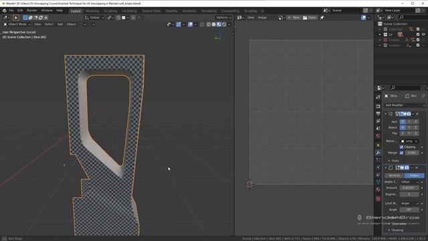
Task: Click the View Layer name field
Action: click(x=399, y=11)
